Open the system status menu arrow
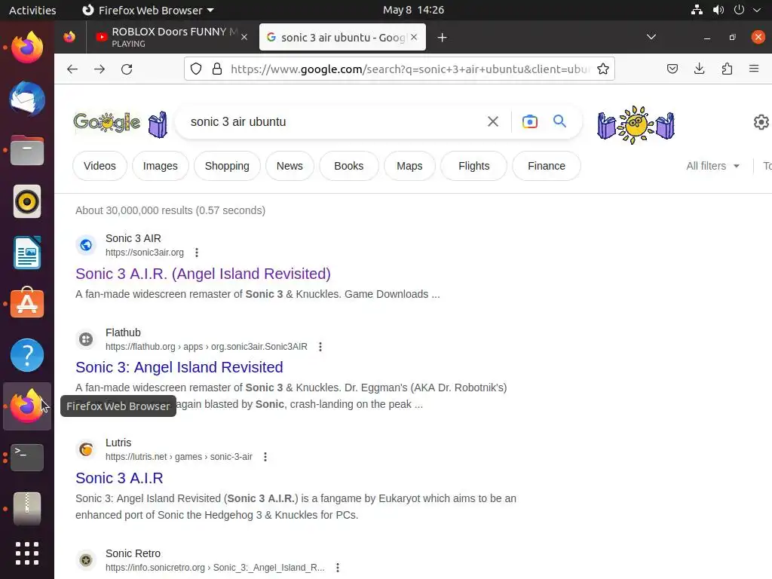The image size is (772, 579). [757, 10]
